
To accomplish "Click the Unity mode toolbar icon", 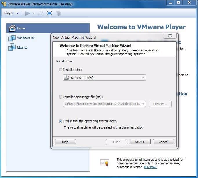I will [x=58, y=14].
